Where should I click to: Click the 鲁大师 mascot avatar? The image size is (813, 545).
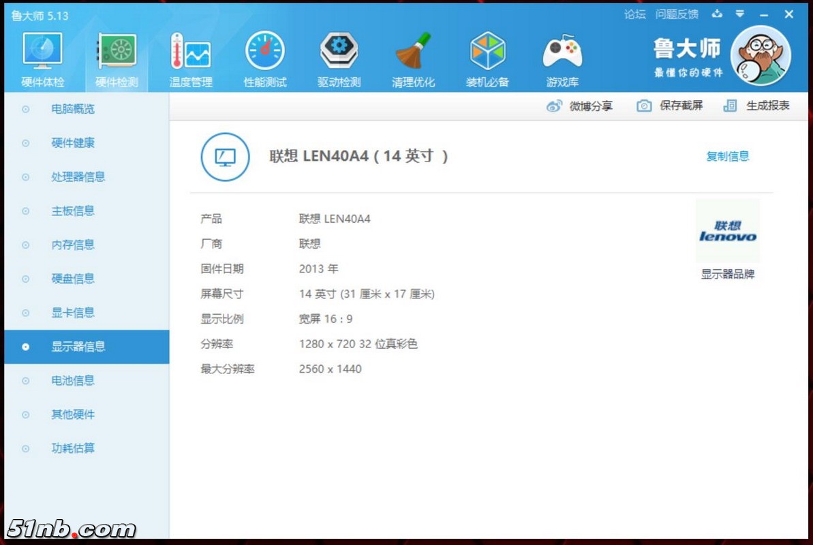(761, 56)
